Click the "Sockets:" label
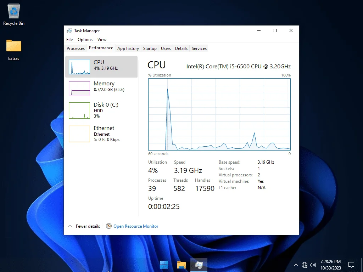This screenshot has width=363, height=272. coord(226,169)
